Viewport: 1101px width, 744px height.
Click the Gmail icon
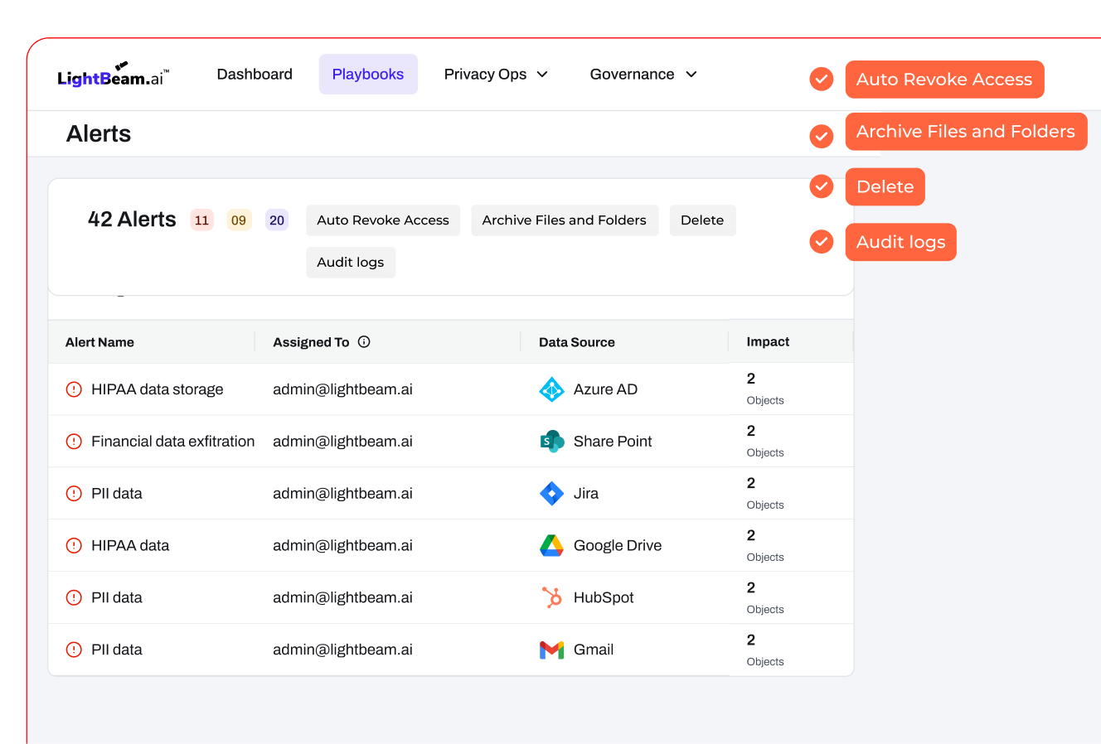pyautogui.click(x=551, y=650)
